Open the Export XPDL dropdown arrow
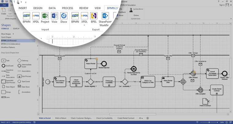Screen dimensions: 233x124 (x=84, y=25)
